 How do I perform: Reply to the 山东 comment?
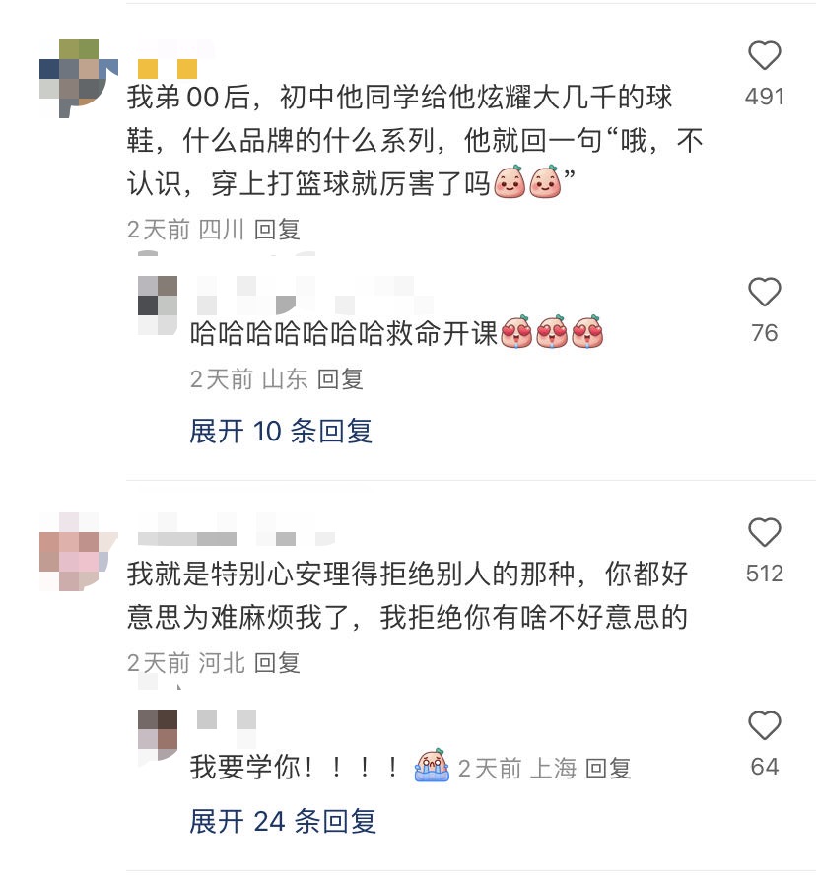click(x=340, y=379)
